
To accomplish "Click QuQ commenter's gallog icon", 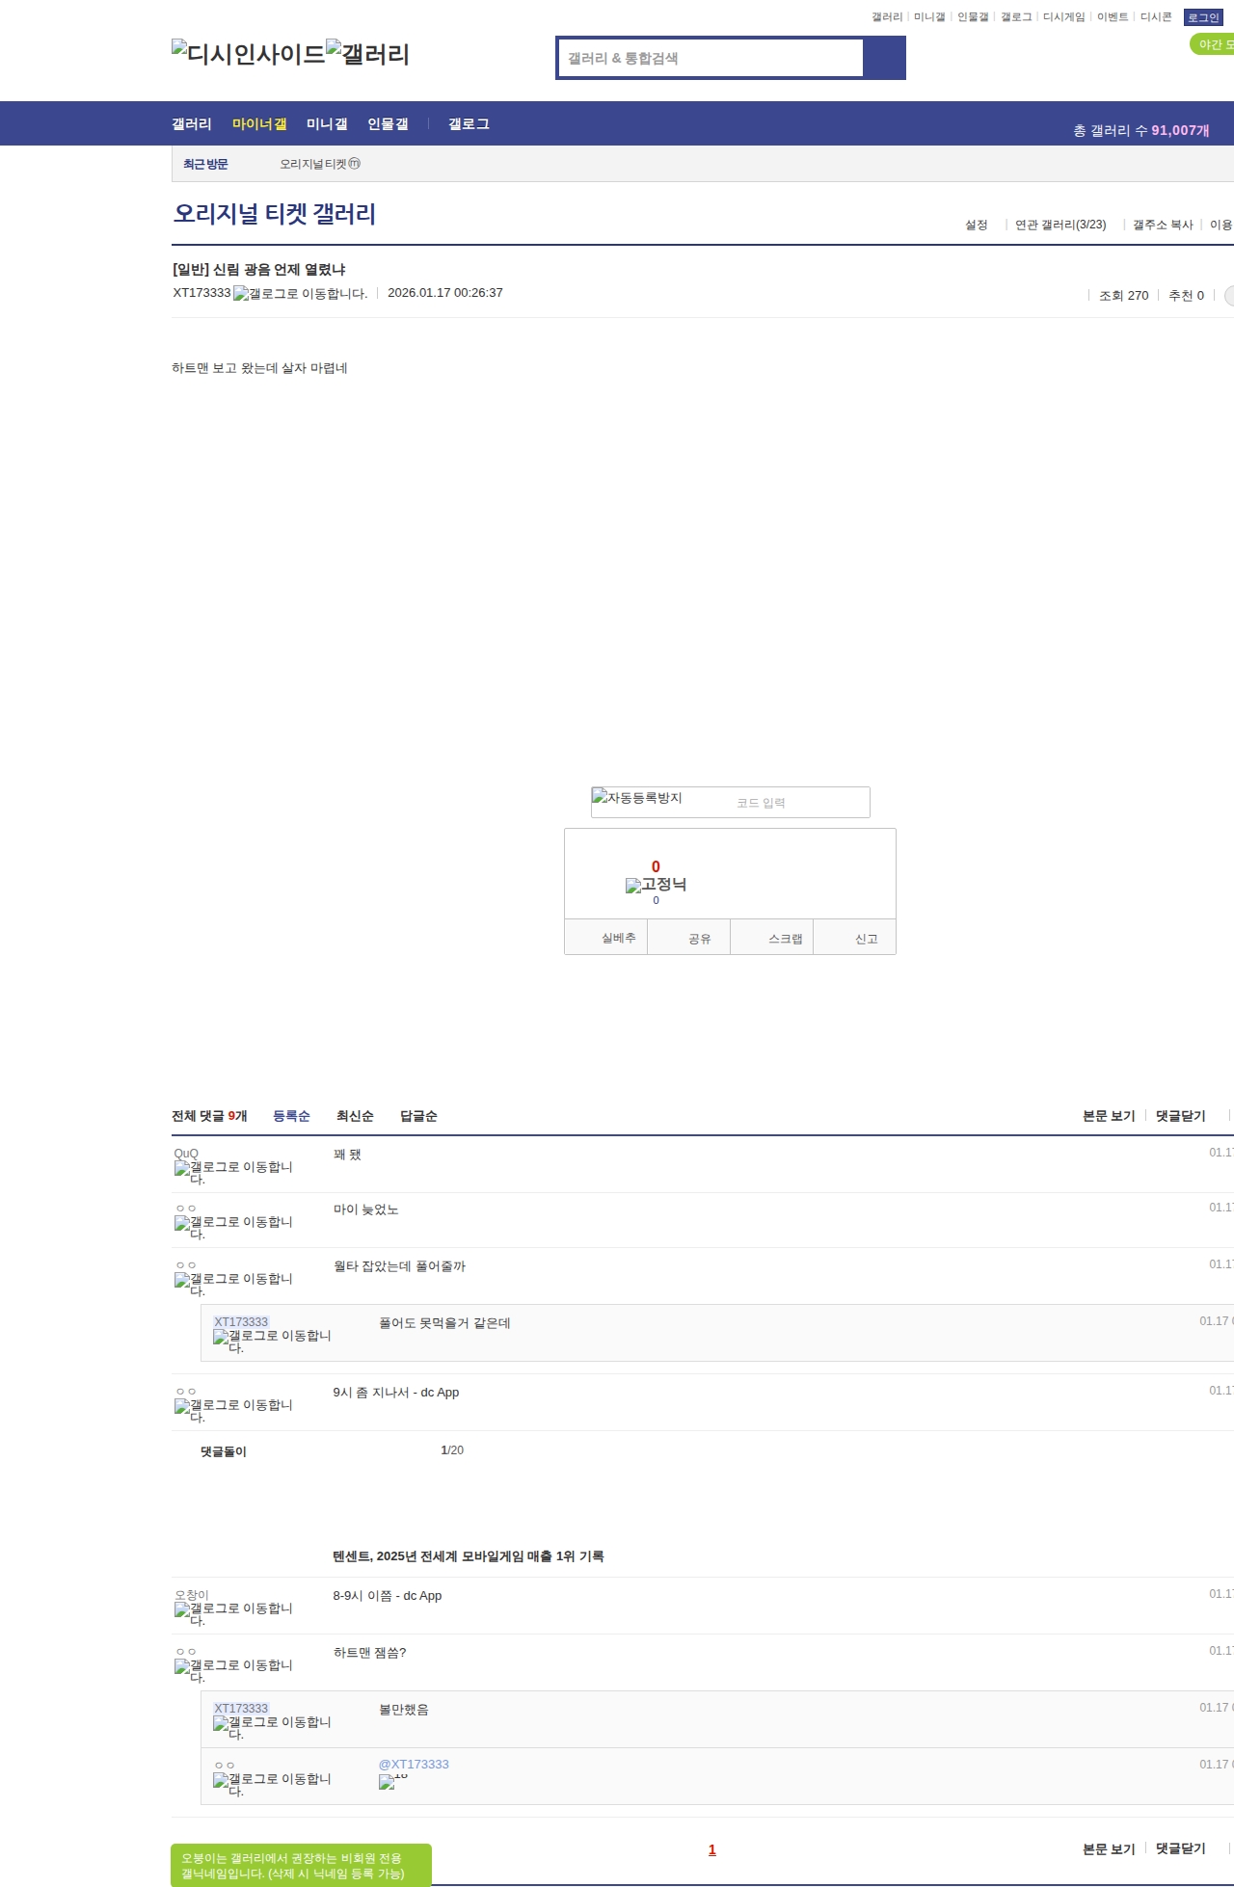I will point(233,1172).
